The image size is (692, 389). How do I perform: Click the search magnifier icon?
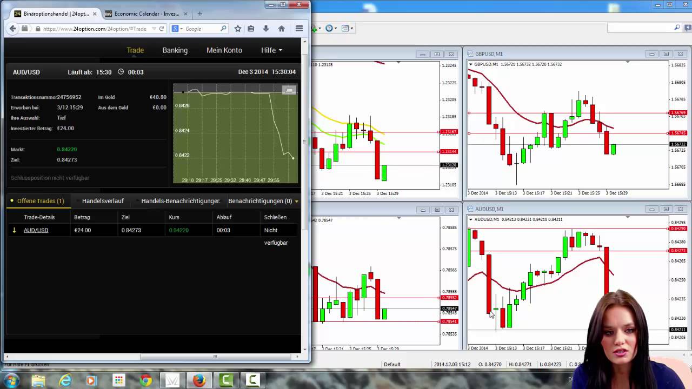click(x=223, y=29)
